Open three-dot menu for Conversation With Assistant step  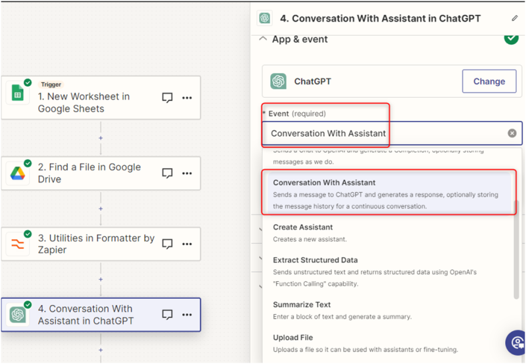click(x=187, y=315)
